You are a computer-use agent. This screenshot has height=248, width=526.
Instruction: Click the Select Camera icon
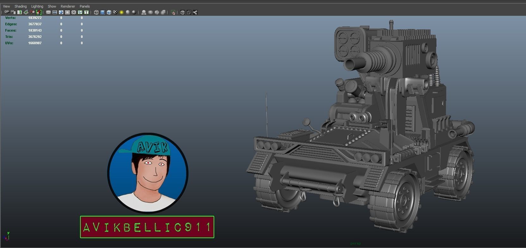tap(7, 12)
